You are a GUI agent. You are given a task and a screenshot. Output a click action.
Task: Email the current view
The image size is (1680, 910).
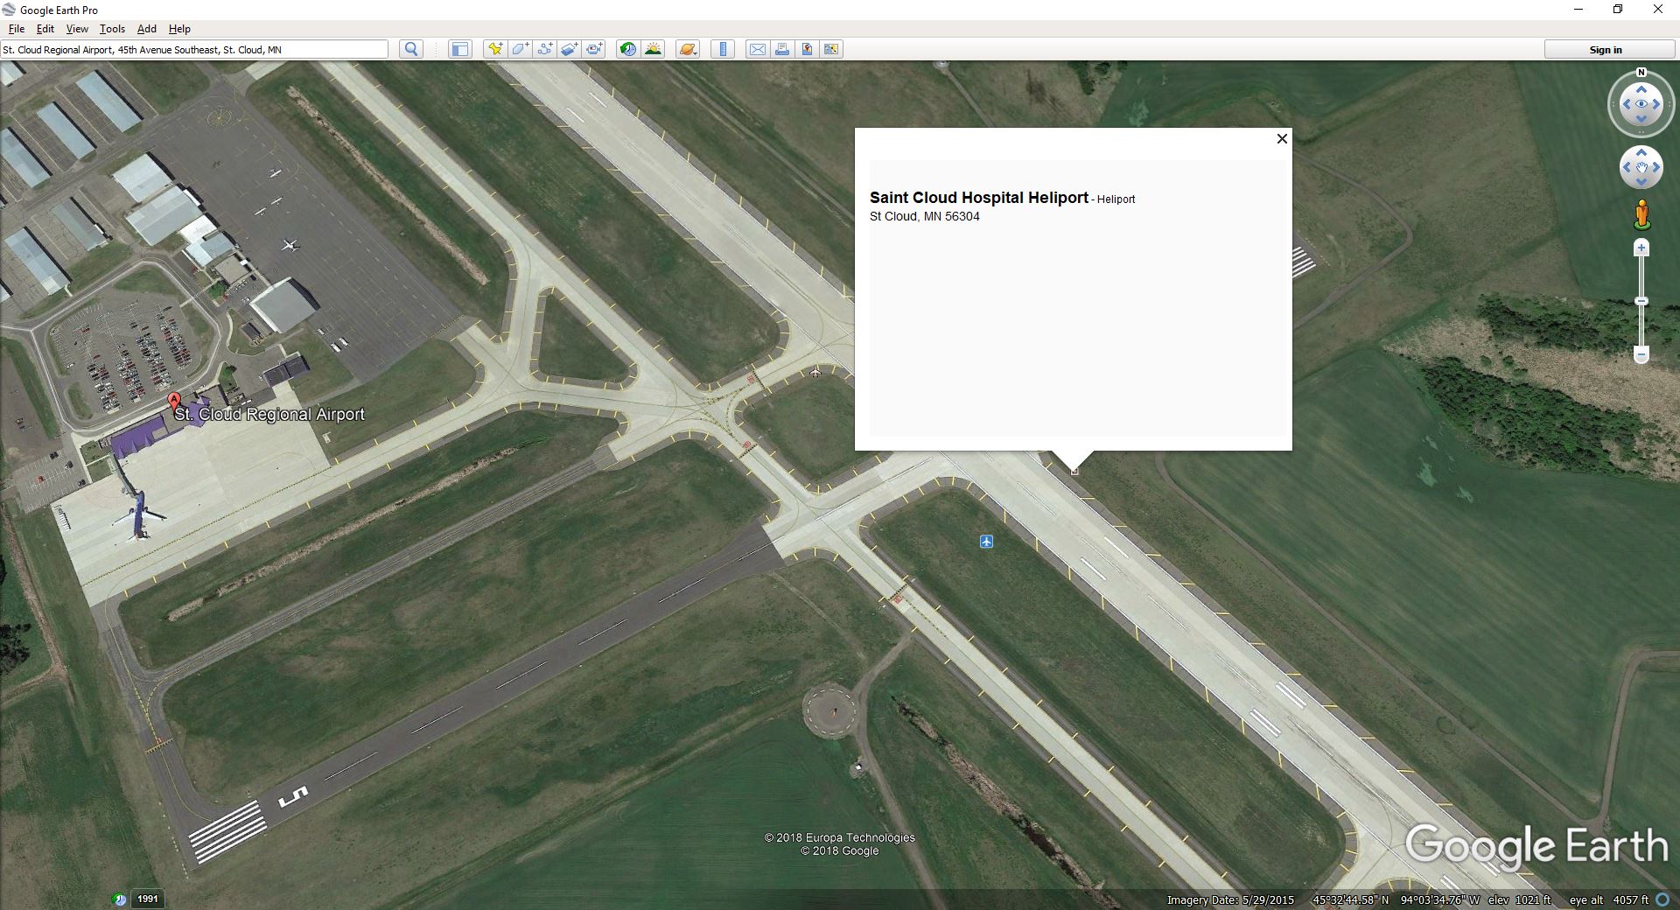(x=757, y=49)
